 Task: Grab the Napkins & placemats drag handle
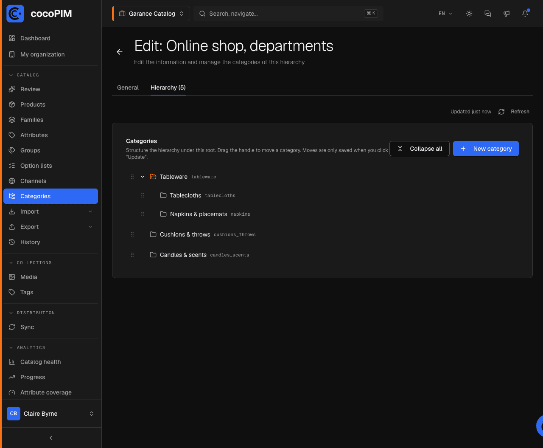[143, 214]
